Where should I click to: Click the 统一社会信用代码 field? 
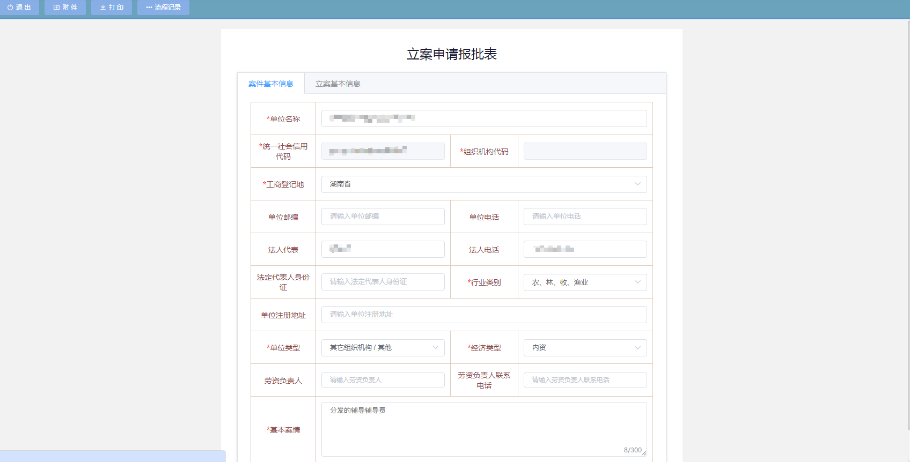point(383,151)
